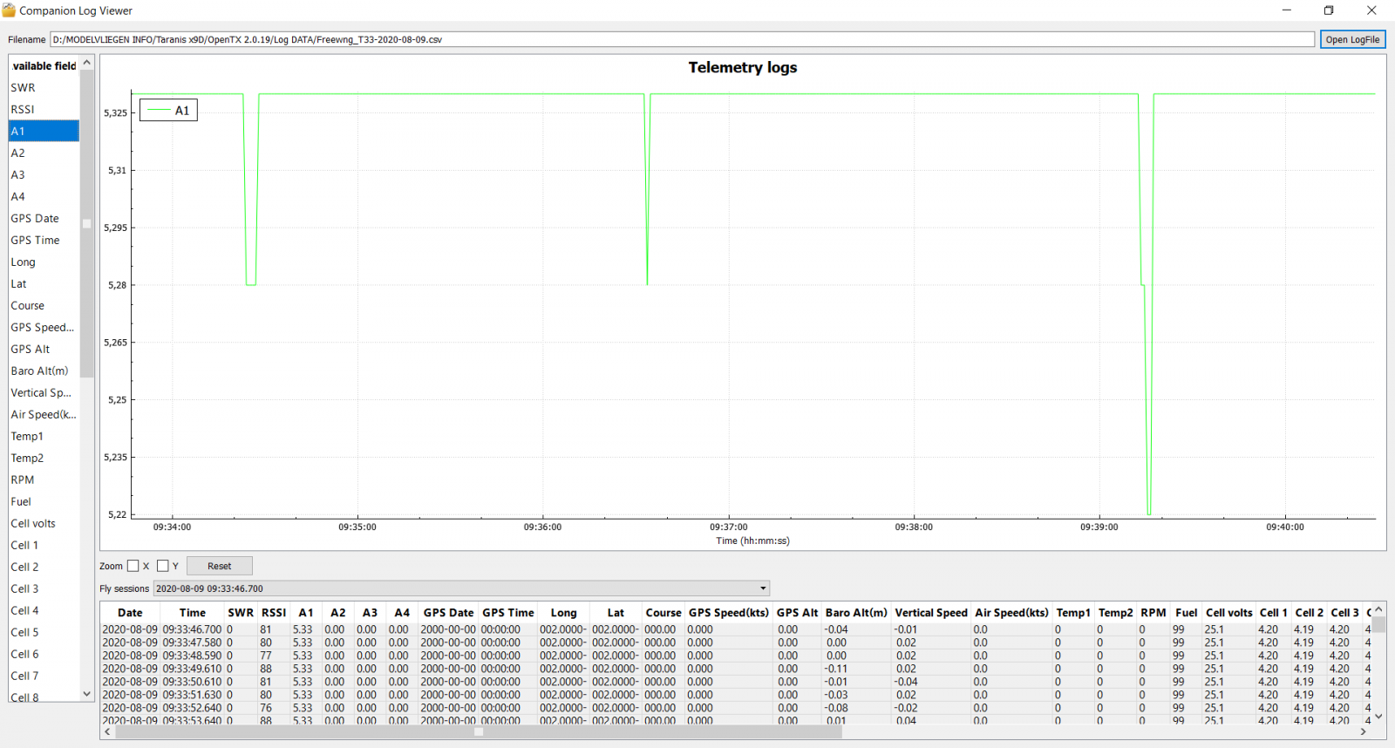Click the data table scroll-down arrow
1395x748 pixels.
click(x=1379, y=718)
